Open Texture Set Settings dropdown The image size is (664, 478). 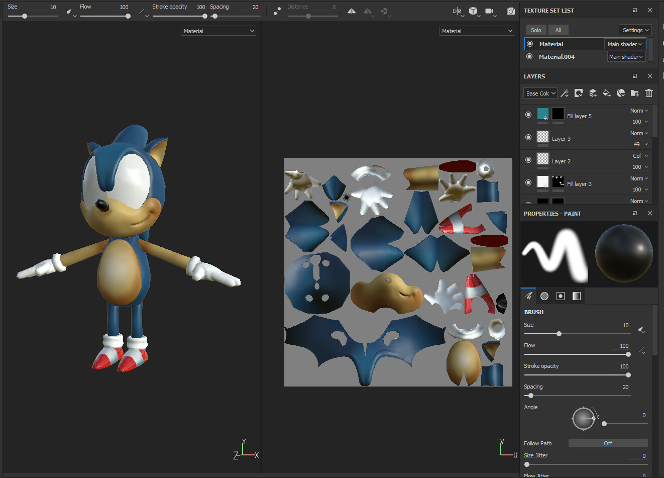click(x=635, y=30)
